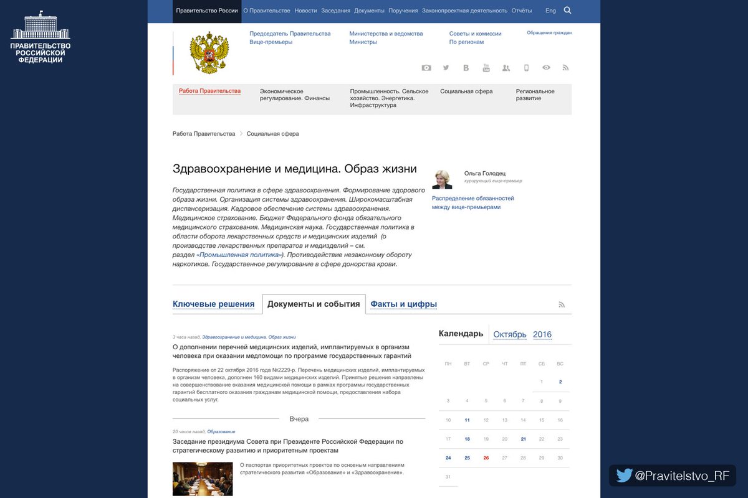
Task: Open Вице-премьеры link
Action: click(x=271, y=42)
